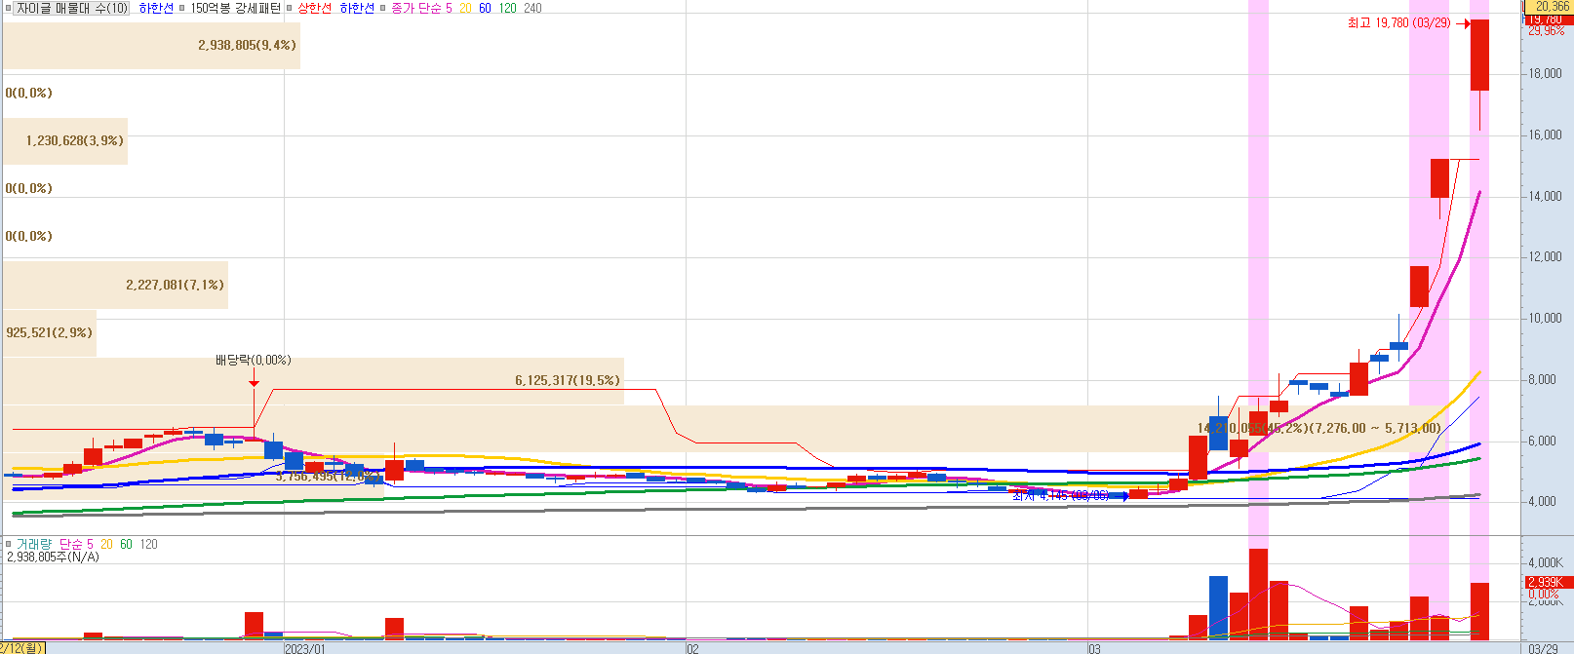
Task: Select the 거래량 volume indicator label
Action: 33,544
